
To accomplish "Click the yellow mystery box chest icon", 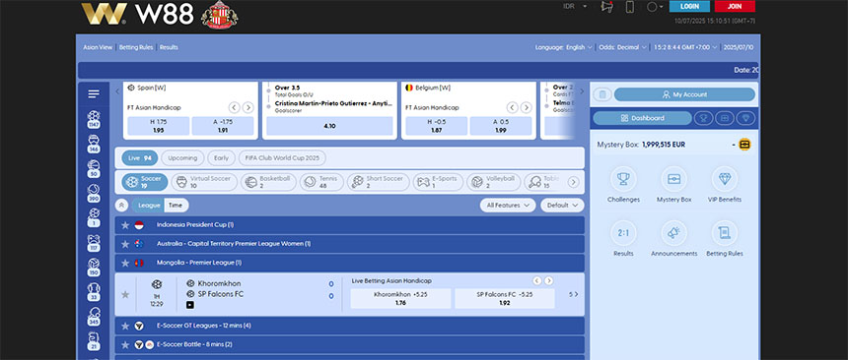I will pyautogui.click(x=744, y=145).
